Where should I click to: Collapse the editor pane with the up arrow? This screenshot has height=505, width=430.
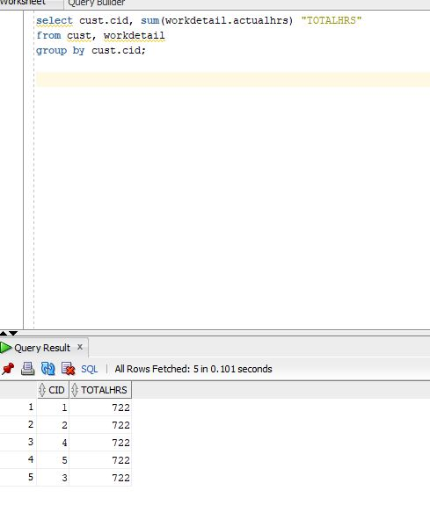(4, 333)
